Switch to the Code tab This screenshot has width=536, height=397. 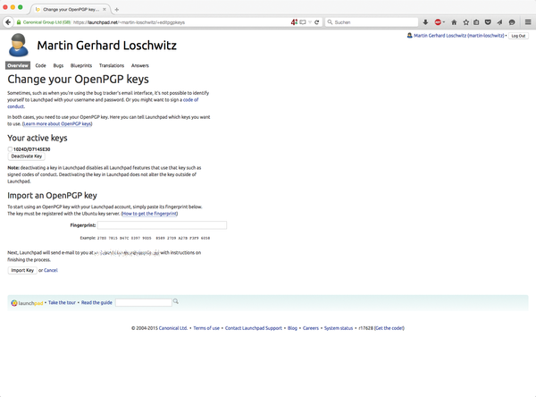tap(41, 65)
